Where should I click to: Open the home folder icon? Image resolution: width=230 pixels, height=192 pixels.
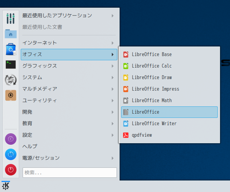click(x=11, y=34)
